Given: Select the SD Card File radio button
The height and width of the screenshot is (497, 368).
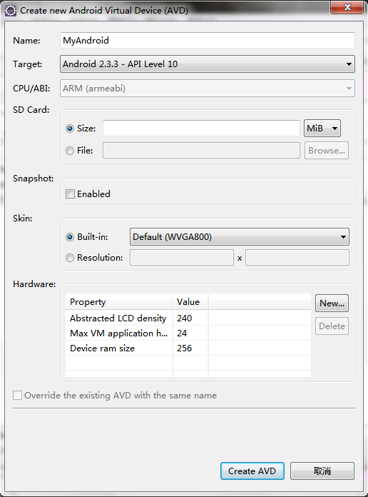Looking at the screenshot, I should [70, 151].
